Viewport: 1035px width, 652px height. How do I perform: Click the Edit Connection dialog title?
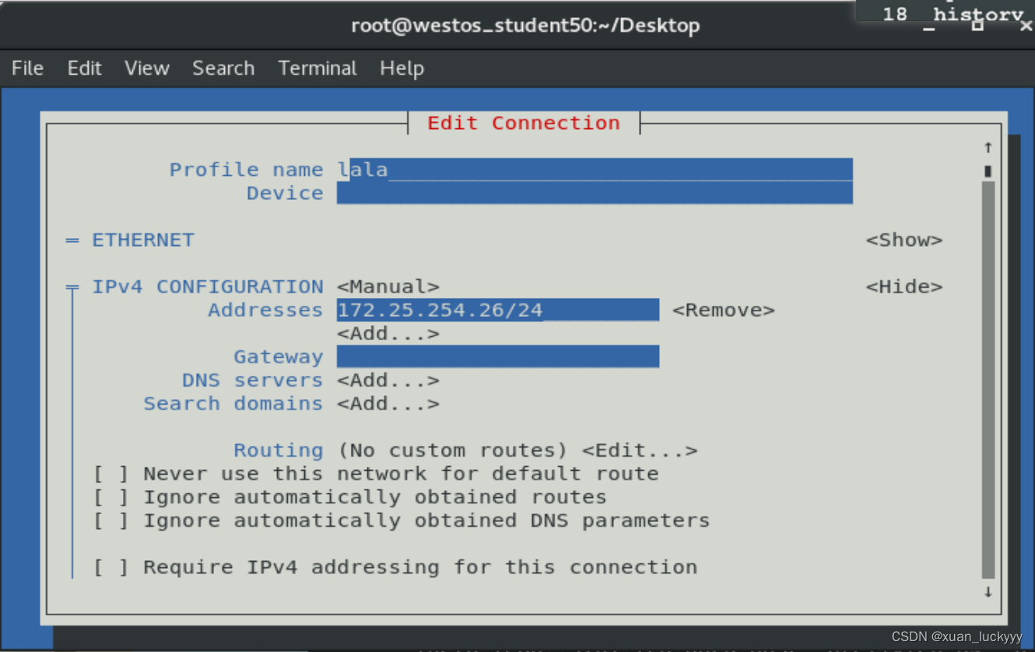[524, 123]
